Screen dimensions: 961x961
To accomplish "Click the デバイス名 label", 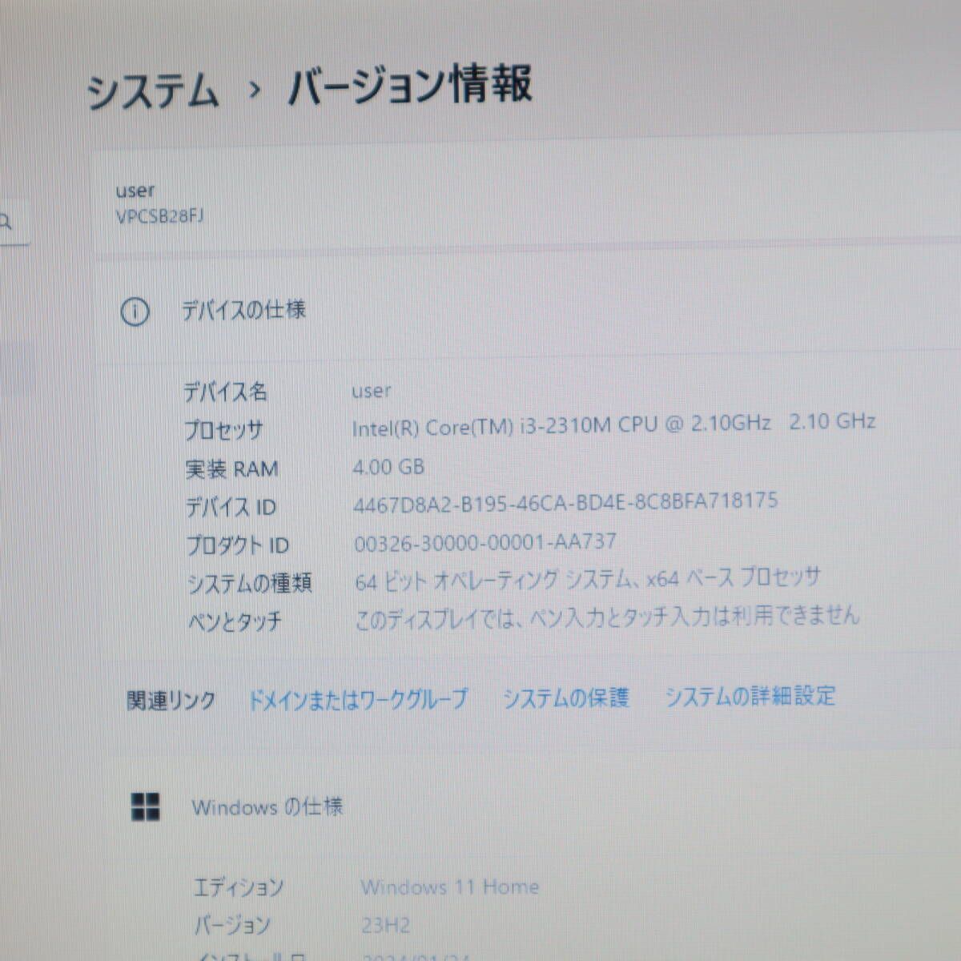I will (x=225, y=392).
